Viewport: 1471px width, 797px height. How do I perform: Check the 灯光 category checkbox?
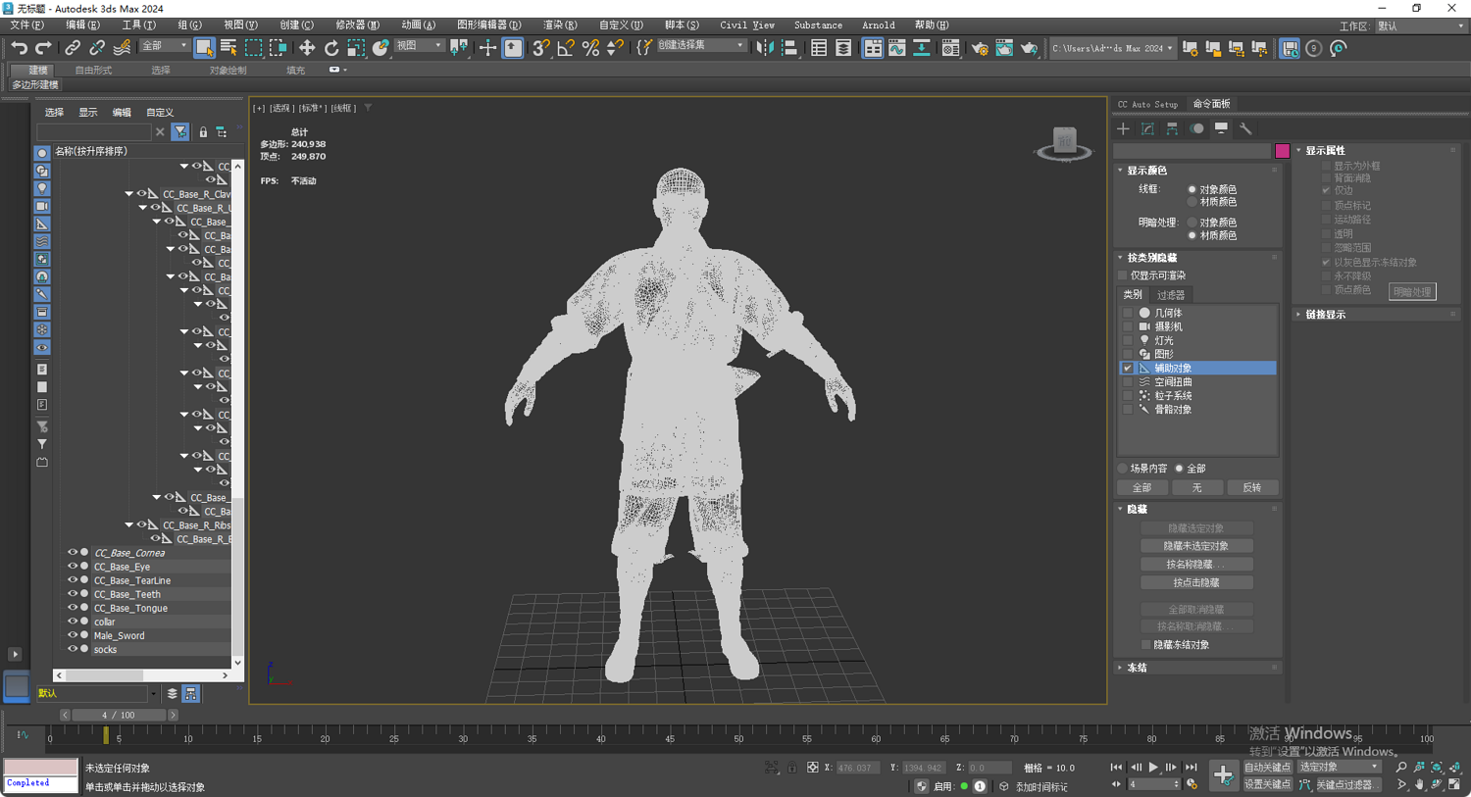click(1128, 340)
